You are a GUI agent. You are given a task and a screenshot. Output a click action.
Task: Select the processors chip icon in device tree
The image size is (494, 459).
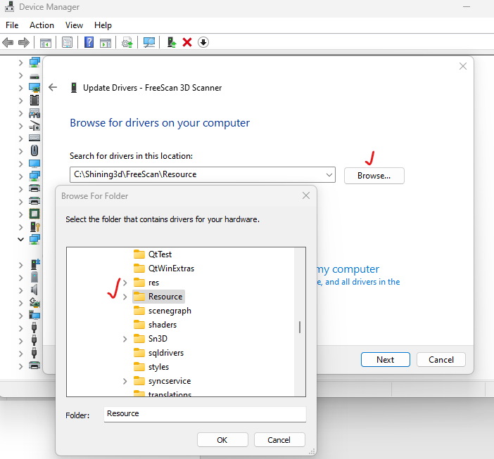tap(34, 214)
